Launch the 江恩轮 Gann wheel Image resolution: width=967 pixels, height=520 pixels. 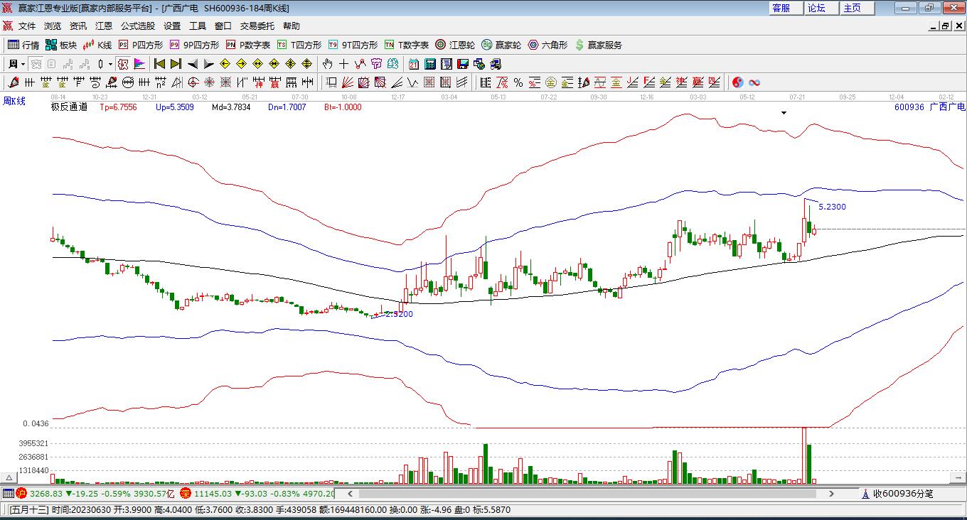pos(455,45)
